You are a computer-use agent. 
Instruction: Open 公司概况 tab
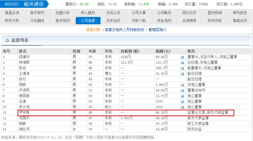click(x=164, y=13)
